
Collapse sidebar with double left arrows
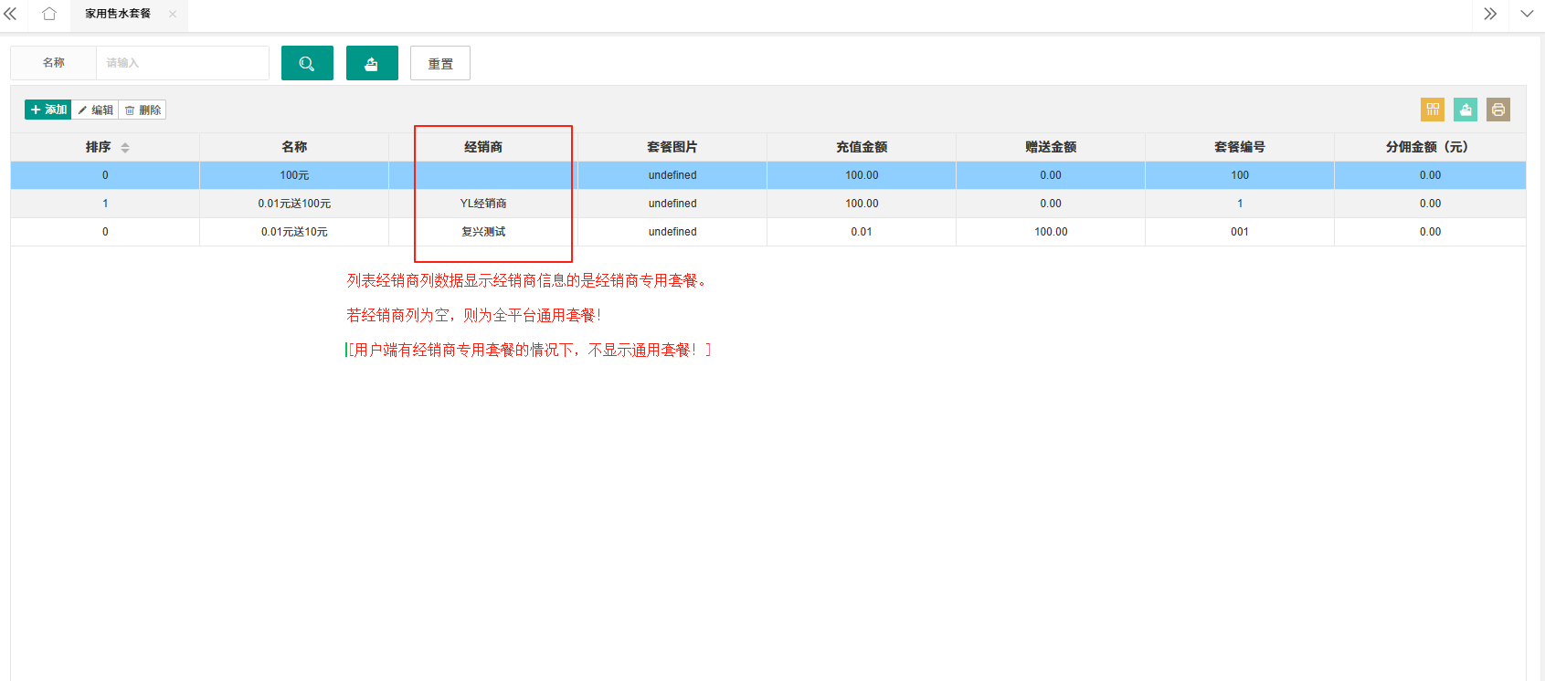(11, 14)
